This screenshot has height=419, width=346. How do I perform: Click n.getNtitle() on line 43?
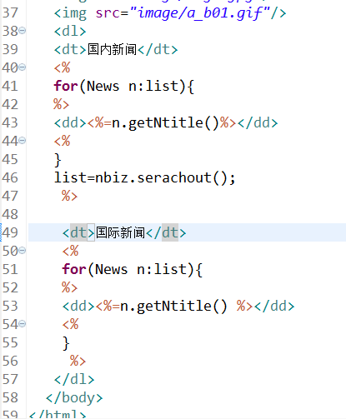166,123
